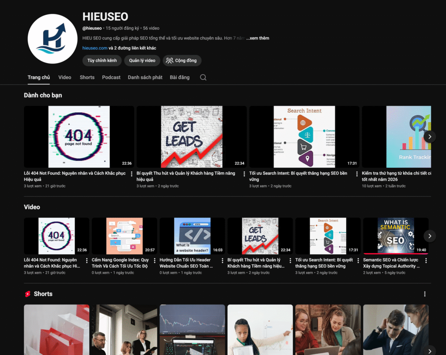Viewport: 446px width, 355px height.
Task: Open options for 'Bí quyết Thu hút' in Video row
Action: coord(290,261)
